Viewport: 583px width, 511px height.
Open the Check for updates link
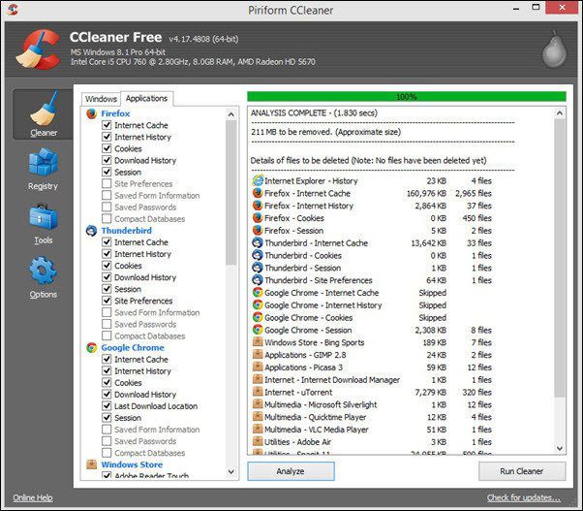tap(524, 497)
